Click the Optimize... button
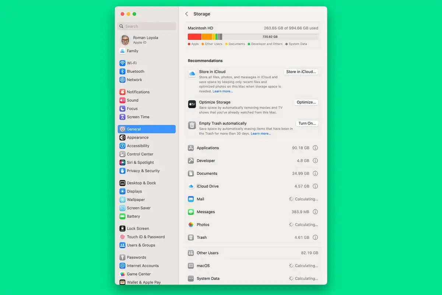Screen dimensions: 442x295 (306, 103)
